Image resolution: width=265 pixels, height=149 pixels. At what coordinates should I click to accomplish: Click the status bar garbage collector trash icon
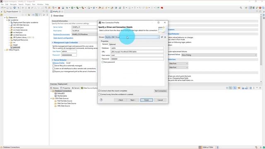(x=218, y=147)
